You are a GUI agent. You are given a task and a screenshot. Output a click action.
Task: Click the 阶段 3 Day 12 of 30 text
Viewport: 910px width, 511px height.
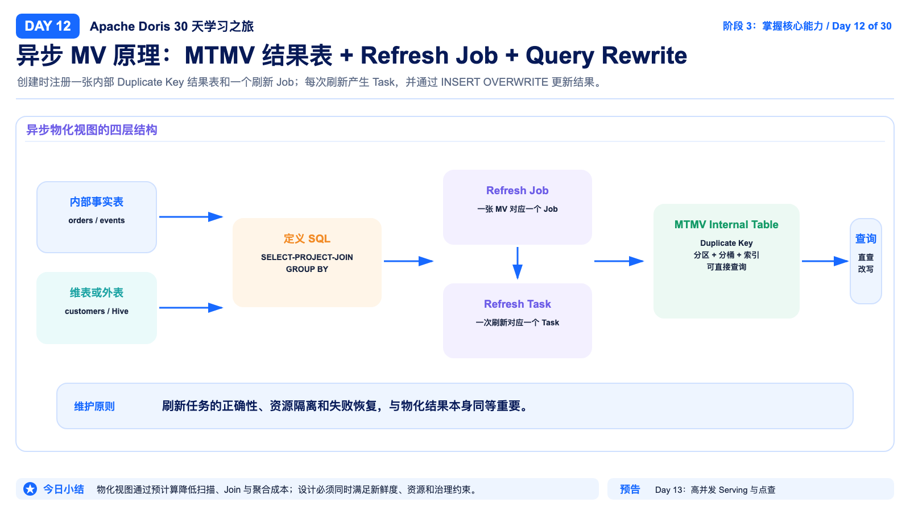(807, 26)
